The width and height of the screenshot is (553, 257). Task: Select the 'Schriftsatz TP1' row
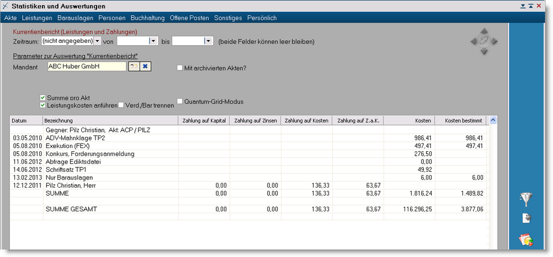click(248, 169)
